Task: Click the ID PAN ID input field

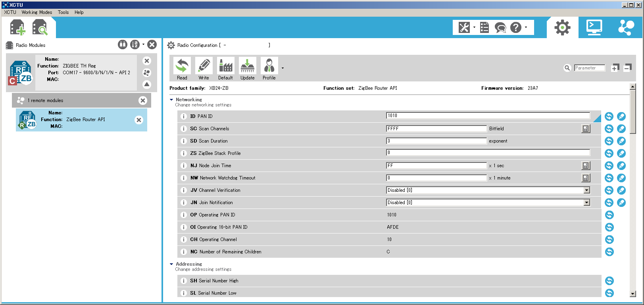Action: (488, 116)
